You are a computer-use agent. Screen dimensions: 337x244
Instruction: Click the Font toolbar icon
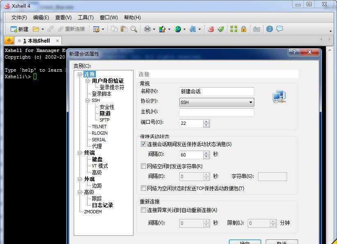[x=192, y=29]
